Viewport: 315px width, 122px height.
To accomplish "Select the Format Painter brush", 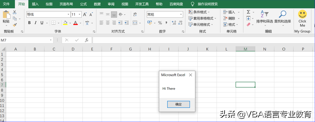I will [15, 25].
